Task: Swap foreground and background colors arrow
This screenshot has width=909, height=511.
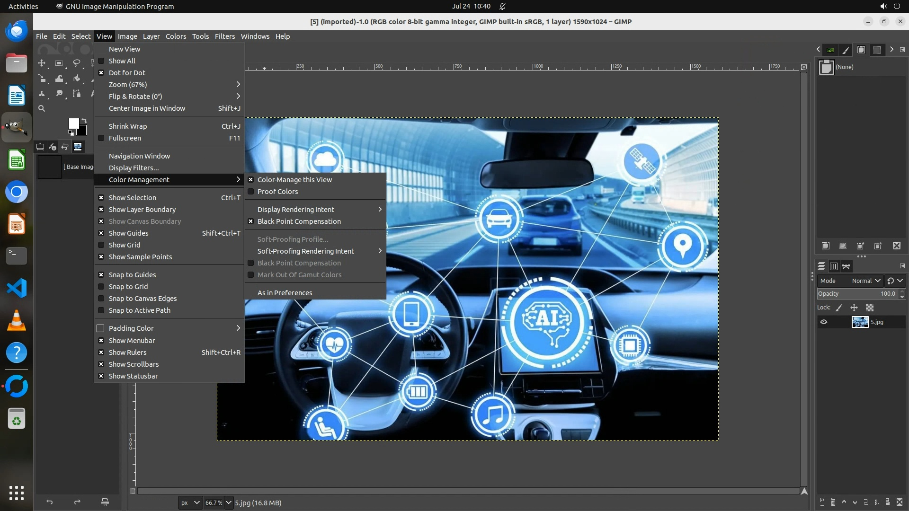Action: 84,120
